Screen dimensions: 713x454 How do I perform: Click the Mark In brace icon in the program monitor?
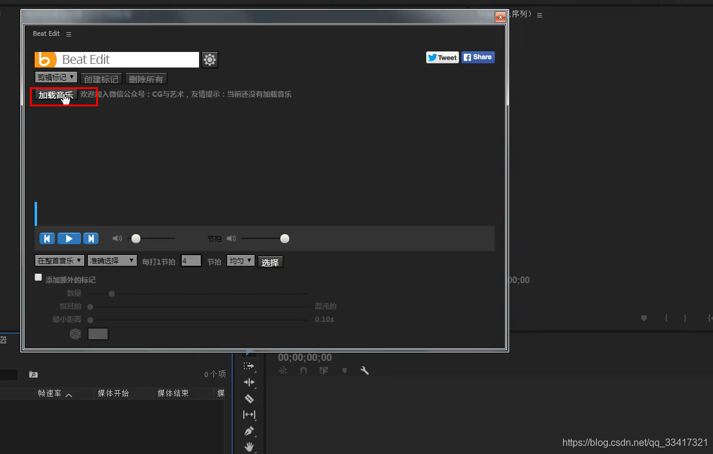click(x=666, y=318)
